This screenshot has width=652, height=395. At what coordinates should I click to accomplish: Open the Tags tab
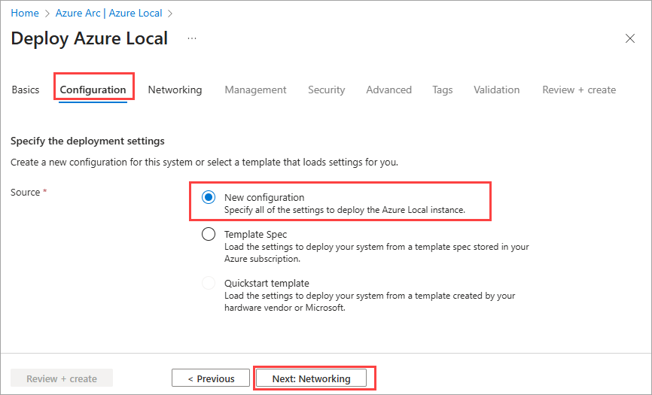(x=443, y=90)
